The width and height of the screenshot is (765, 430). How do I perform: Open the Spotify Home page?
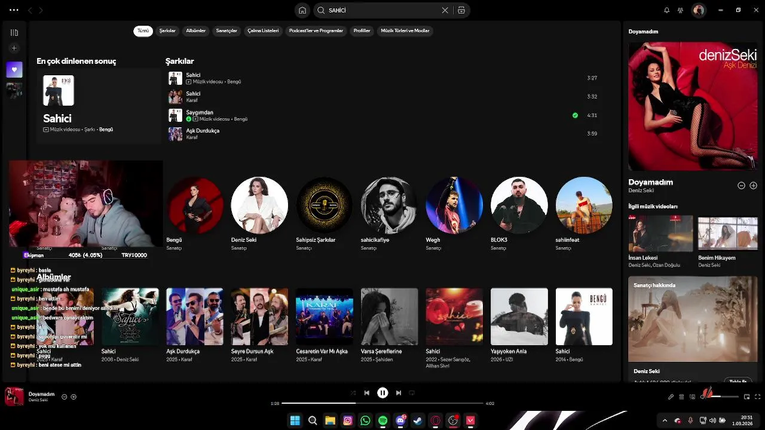click(x=302, y=10)
